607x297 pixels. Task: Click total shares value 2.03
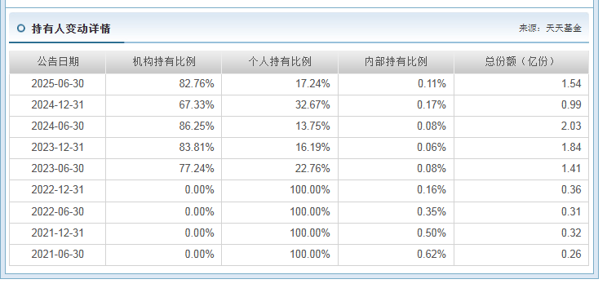click(571, 126)
